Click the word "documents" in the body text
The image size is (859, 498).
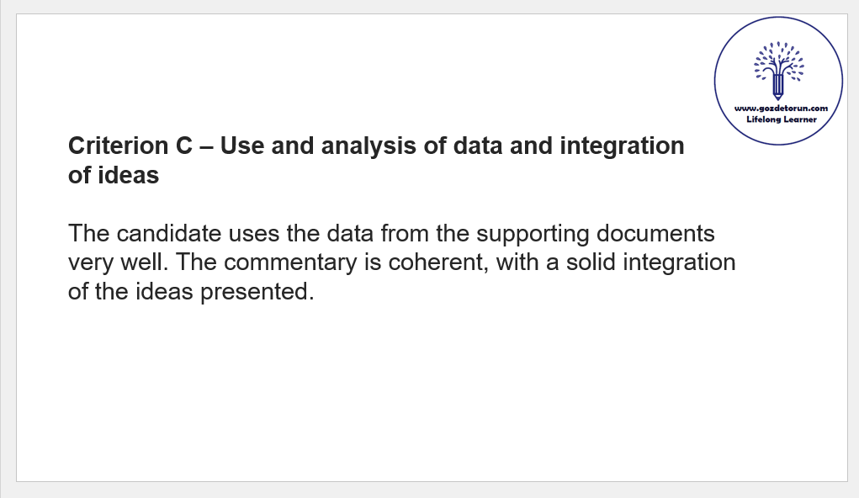pyautogui.click(x=656, y=233)
